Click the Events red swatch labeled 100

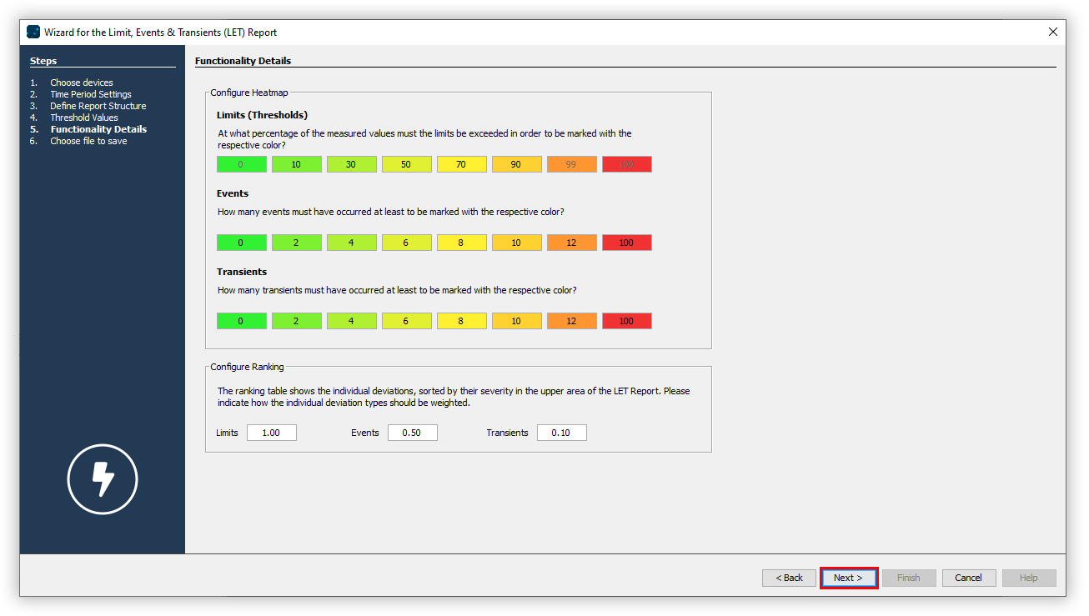pyautogui.click(x=626, y=243)
